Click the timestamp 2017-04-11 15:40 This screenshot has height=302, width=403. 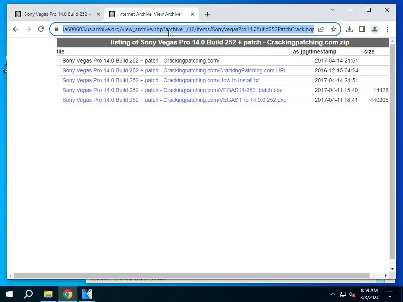coord(336,90)
